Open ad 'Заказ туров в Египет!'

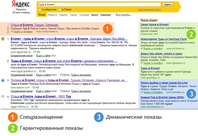[x=155, y=24]
